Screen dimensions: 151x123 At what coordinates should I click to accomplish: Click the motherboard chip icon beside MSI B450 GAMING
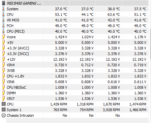[x=4, y=3]
